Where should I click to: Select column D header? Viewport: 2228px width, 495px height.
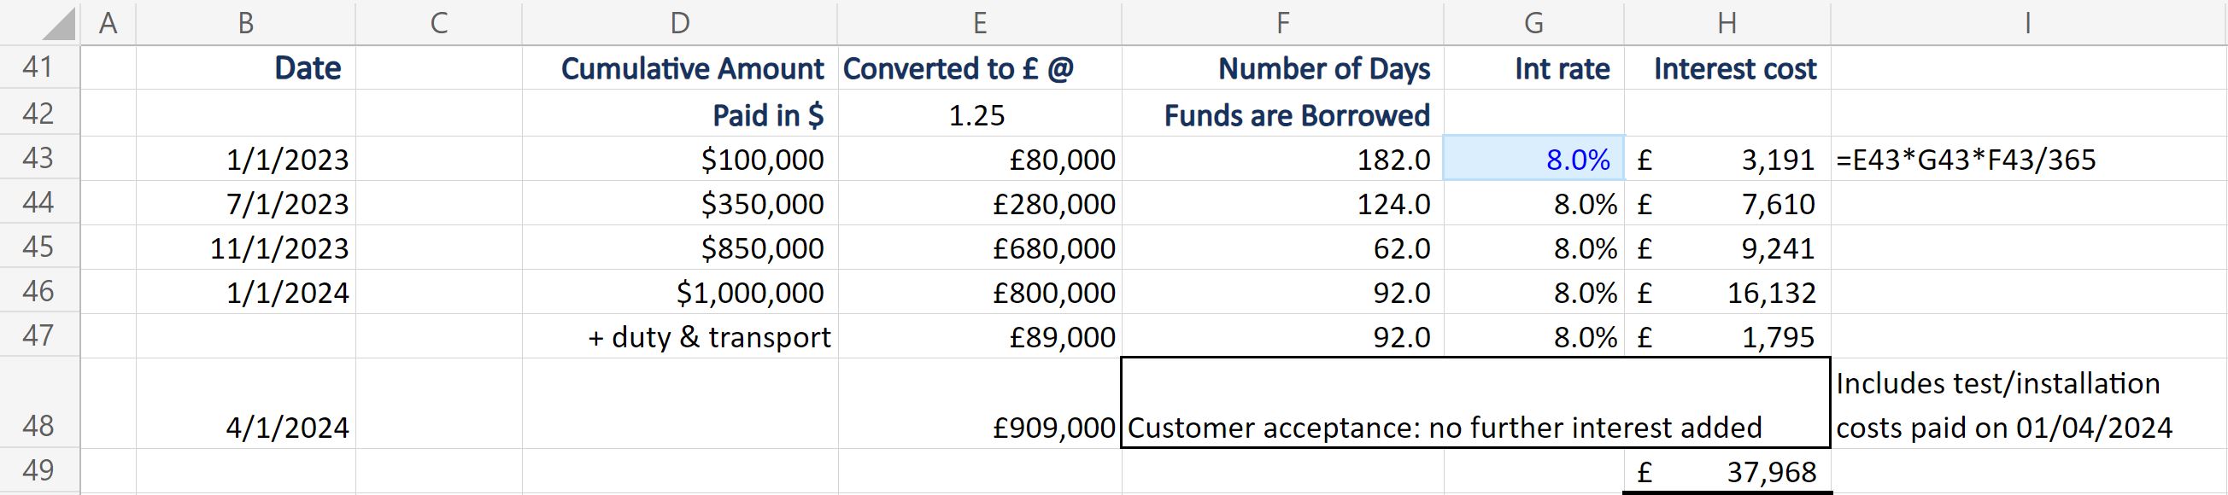coord(680,23)
